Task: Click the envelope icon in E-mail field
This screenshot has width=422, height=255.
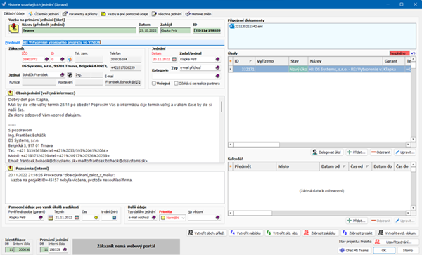Action: coord(139,82)
